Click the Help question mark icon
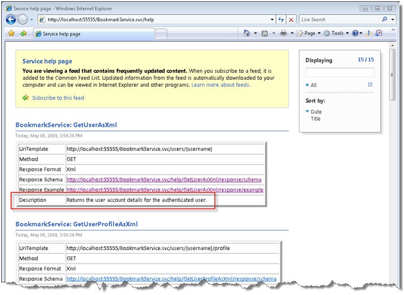The height and width of the screenshot is (295, 404). (x=355, y=33)
